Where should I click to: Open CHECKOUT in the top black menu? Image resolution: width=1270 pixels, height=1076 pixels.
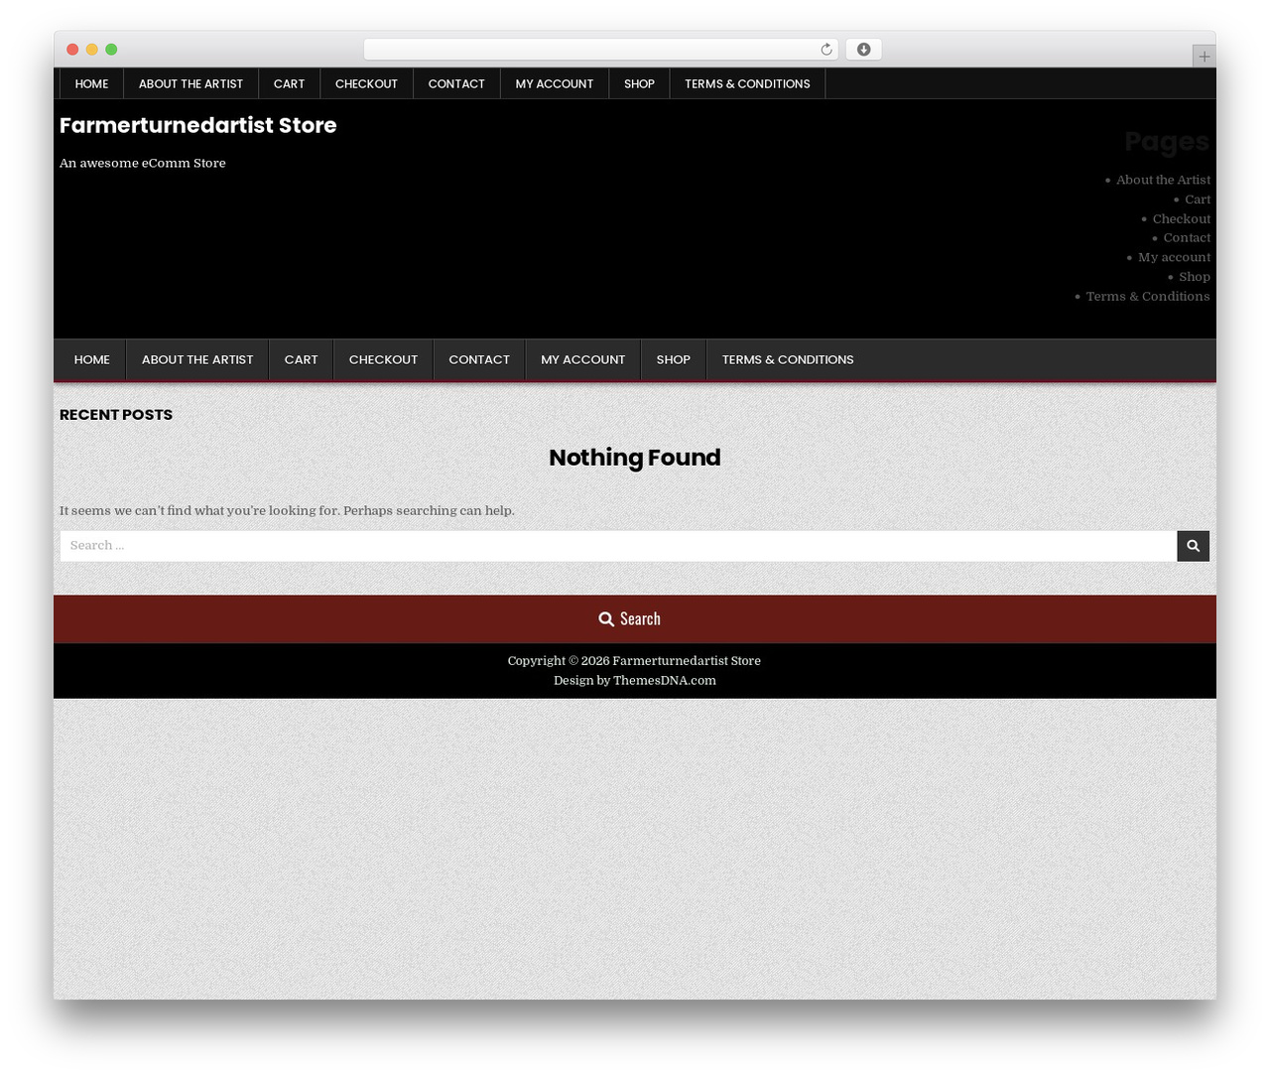pos(366,83)
